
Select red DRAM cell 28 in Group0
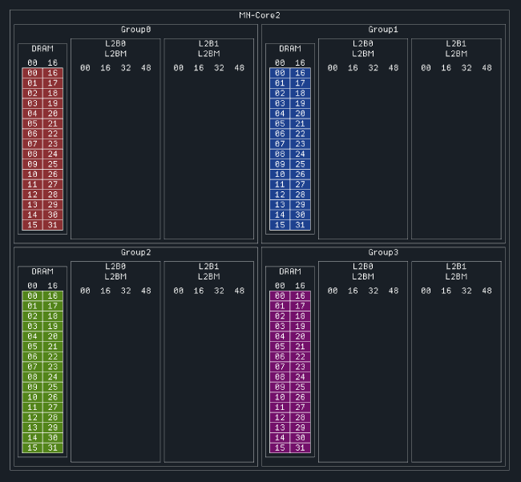tap(52, 195)
